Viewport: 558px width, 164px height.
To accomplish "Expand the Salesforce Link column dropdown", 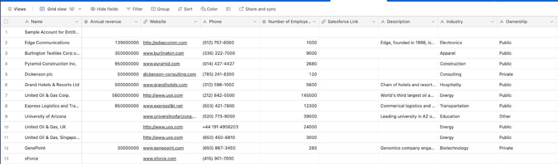I will coord(373,22).
